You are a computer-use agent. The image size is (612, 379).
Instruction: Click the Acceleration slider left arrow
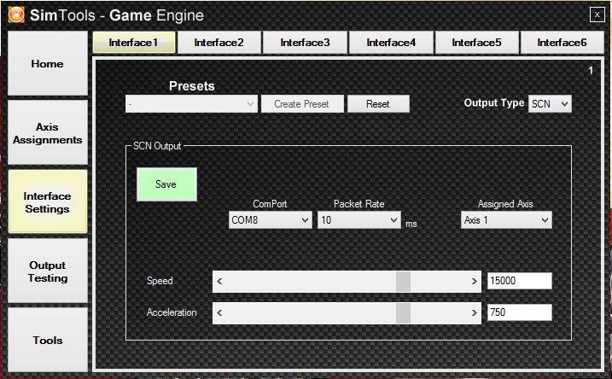(x=219, y=313)
